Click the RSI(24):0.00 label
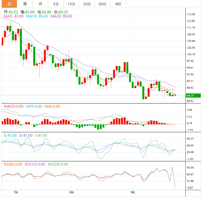Image resolution: width=204 pixels, height=199 pixels. pos(58,164)
